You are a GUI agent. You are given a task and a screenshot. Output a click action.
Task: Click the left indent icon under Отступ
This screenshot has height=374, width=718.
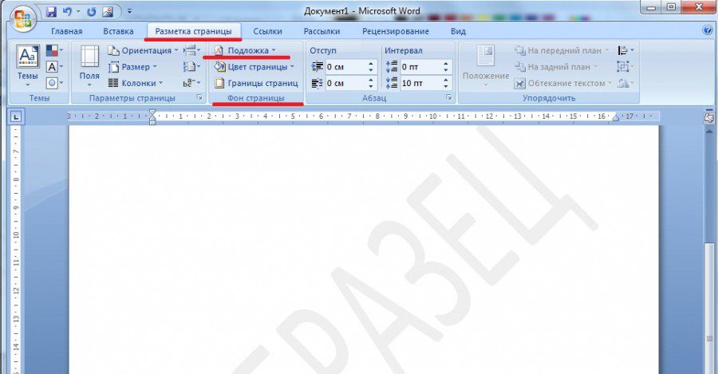tap(317, 67)
